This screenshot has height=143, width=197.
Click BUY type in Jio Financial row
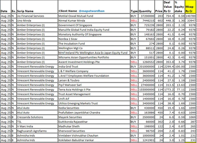pyautogui.click(x=134, y=16)
